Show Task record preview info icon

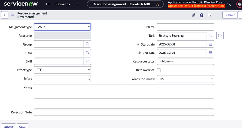pos(220,35)
